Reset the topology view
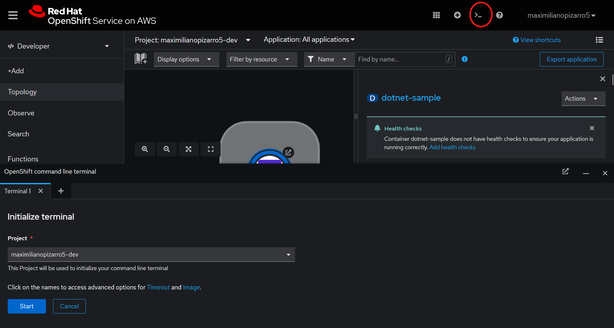Image resolution: width=614 pixels, height=328 pixels. tap(211, 149)
